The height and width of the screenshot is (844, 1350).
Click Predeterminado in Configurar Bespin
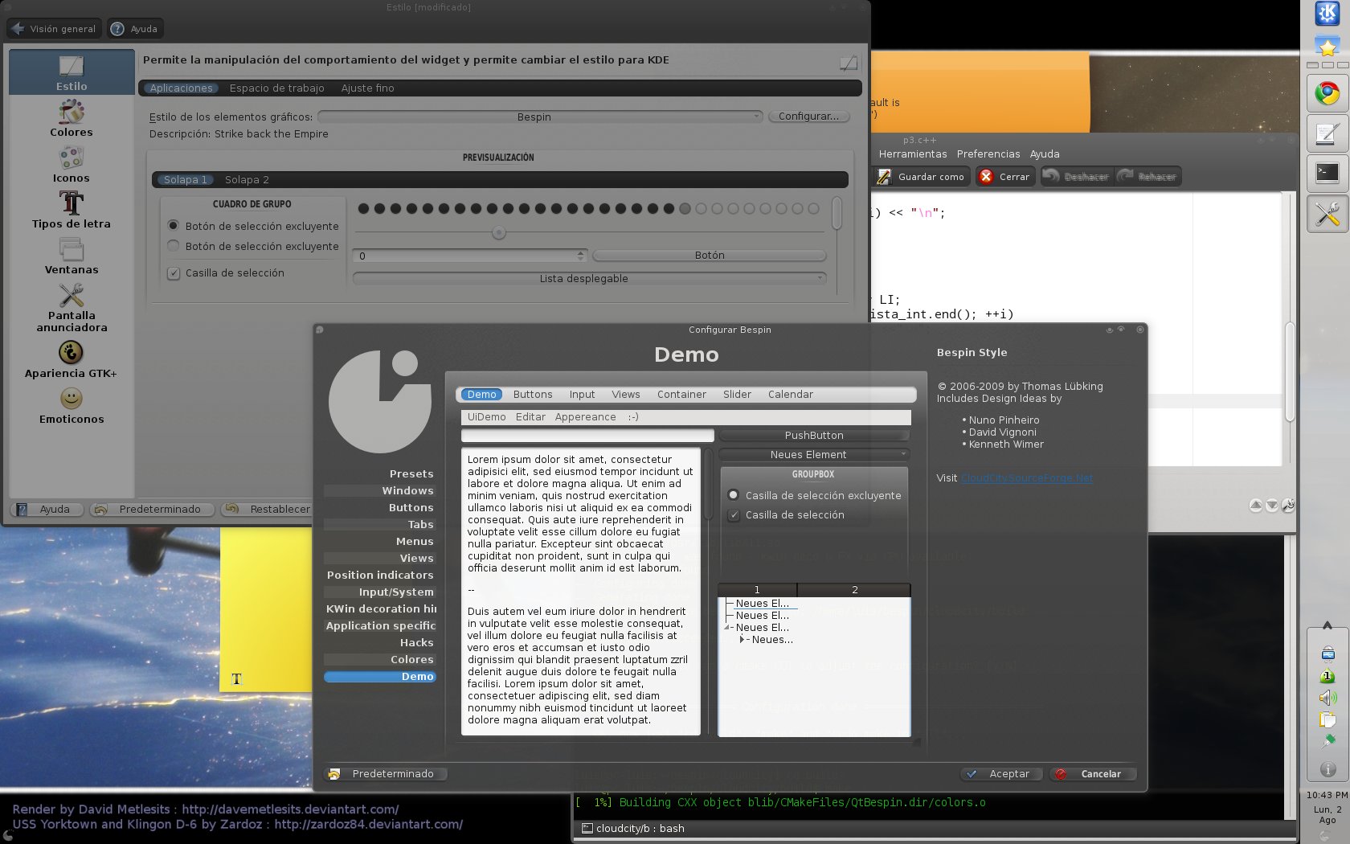[x=385, y=774]
